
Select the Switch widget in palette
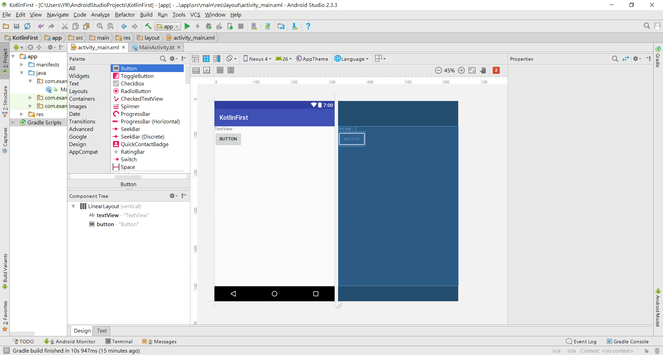pos(128,159)
